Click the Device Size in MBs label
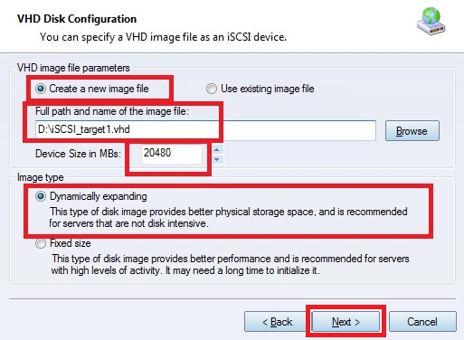The height and width of the screenshot is (340, 464). (78, 154)
